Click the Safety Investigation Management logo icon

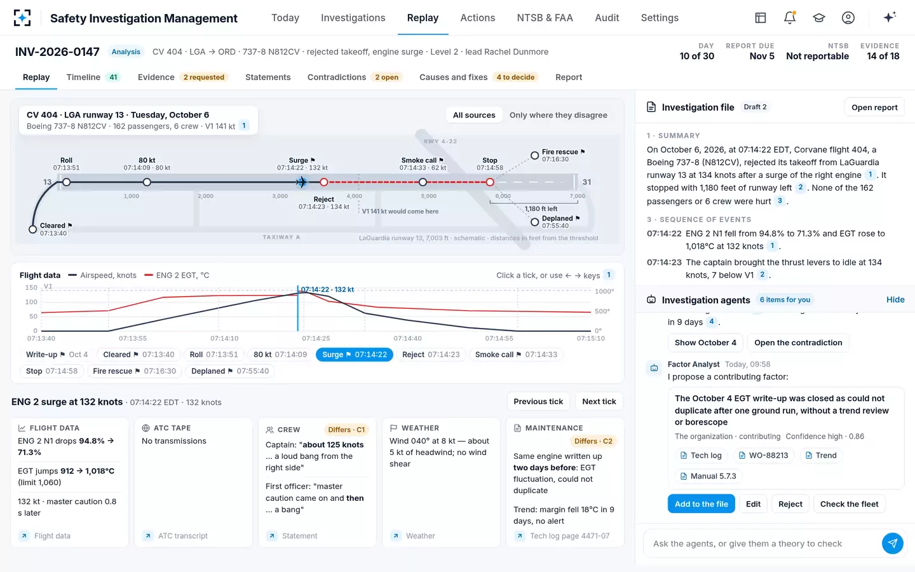point(22,18)
